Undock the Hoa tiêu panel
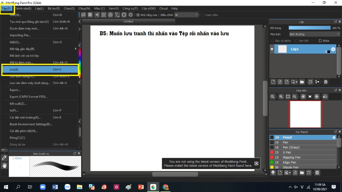Screen dimensions: 342x192 point(335,90)
